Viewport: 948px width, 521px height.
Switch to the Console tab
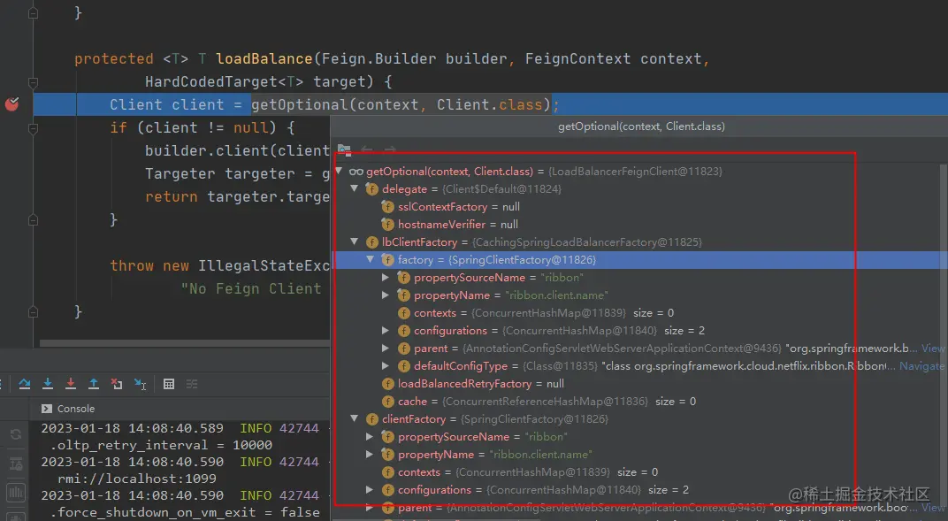coord(68,409)
